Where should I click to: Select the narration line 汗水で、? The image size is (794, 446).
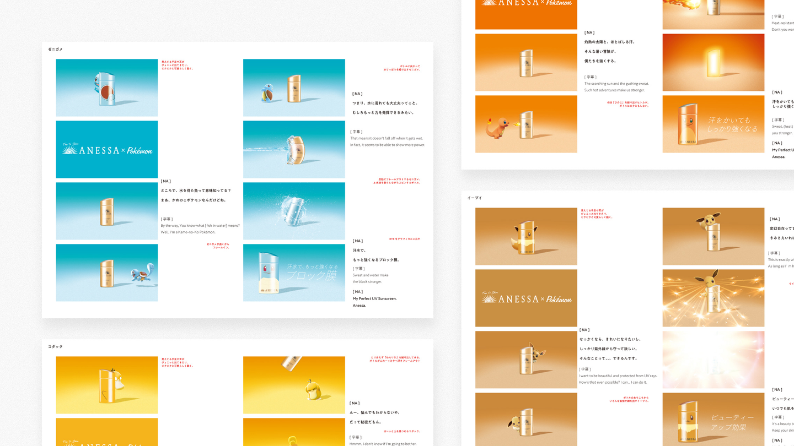360,250
